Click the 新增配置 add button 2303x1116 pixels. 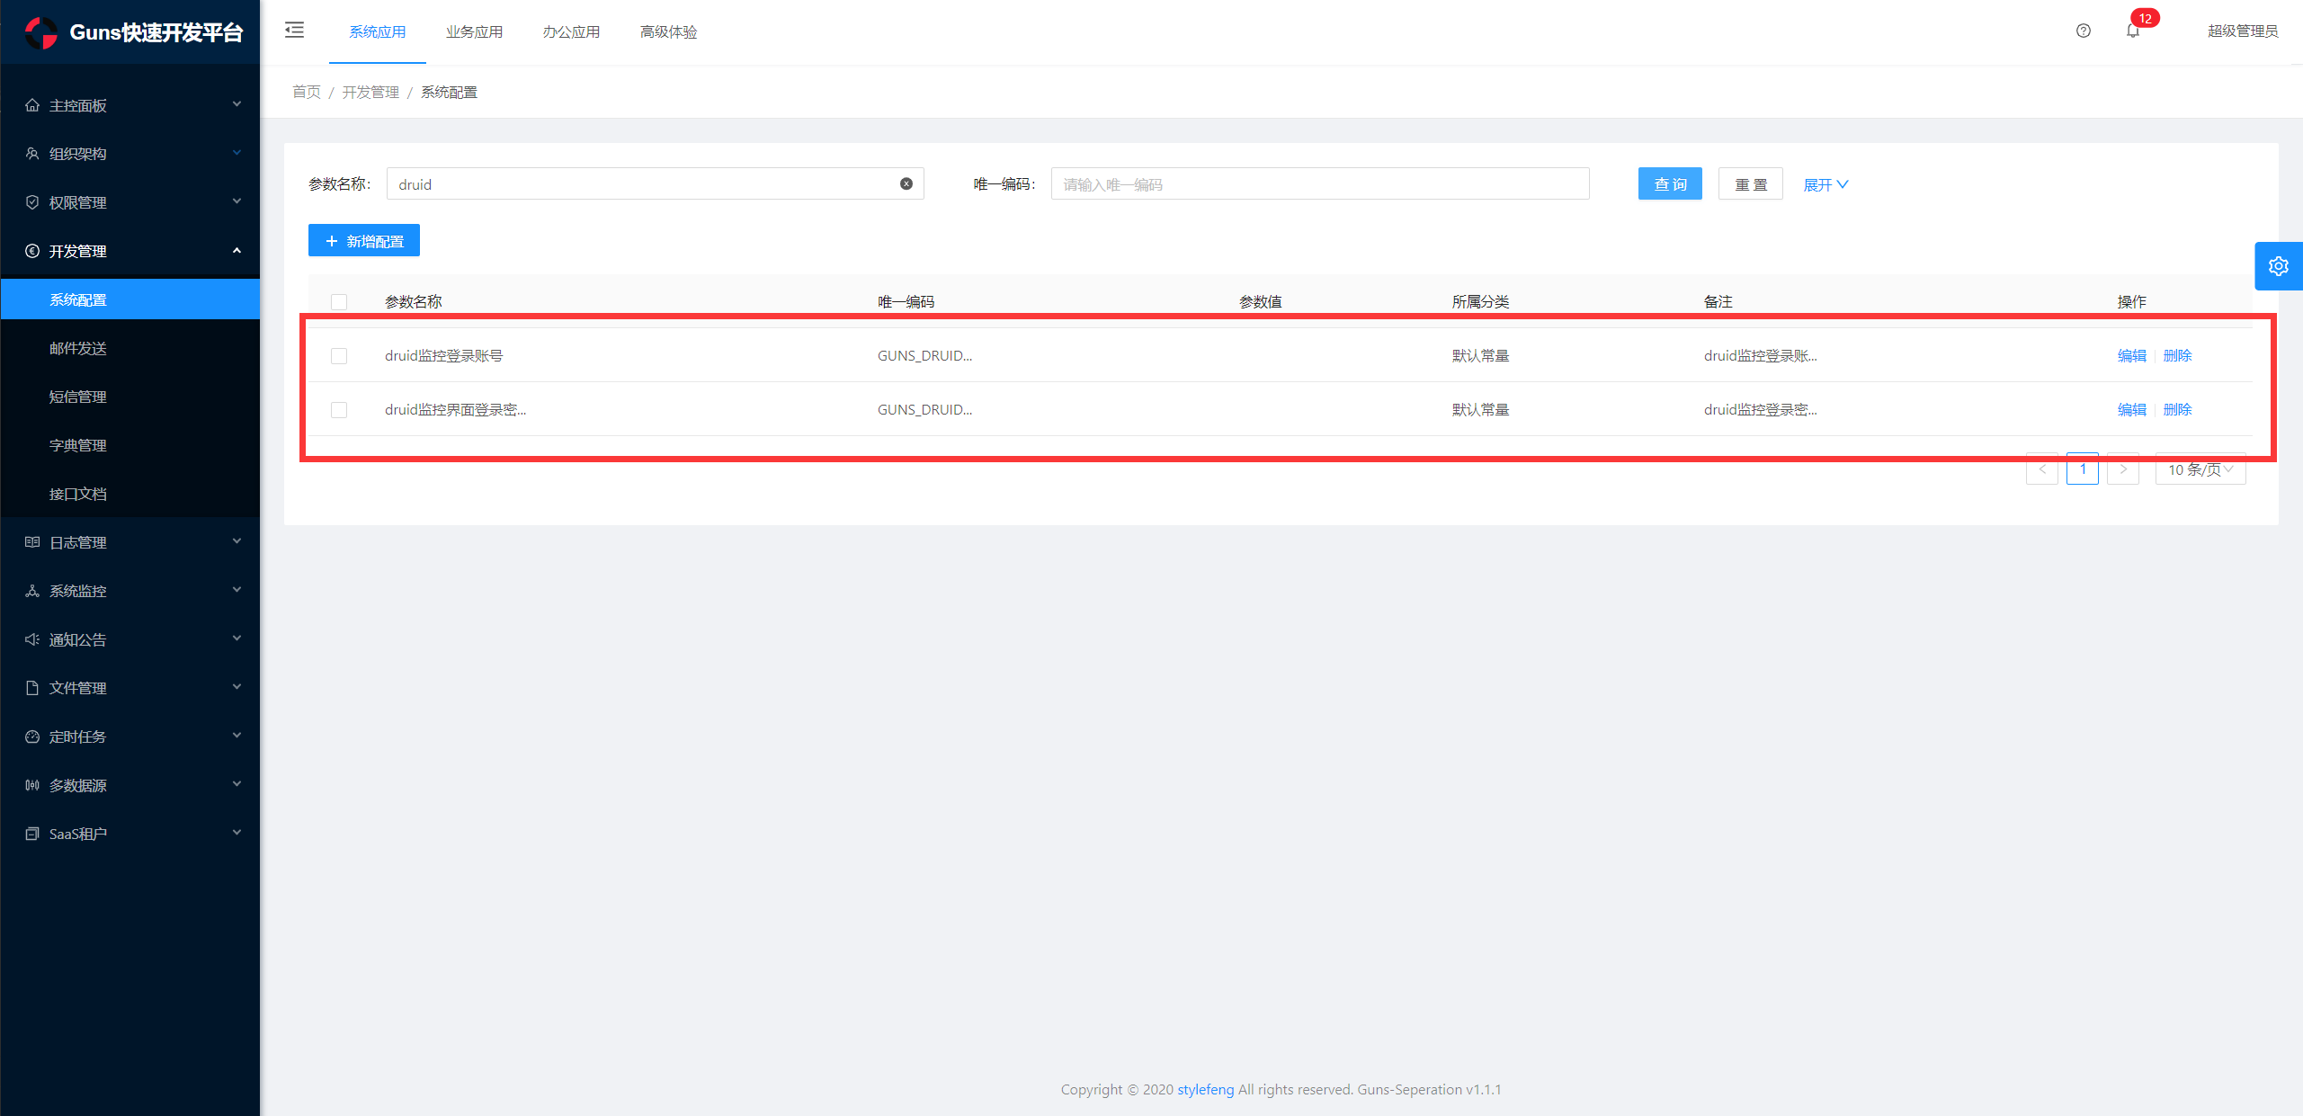click(364, 241)
